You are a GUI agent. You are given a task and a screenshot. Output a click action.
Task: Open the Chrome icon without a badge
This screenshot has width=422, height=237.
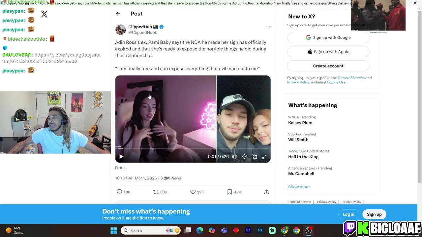click(296, 230)
